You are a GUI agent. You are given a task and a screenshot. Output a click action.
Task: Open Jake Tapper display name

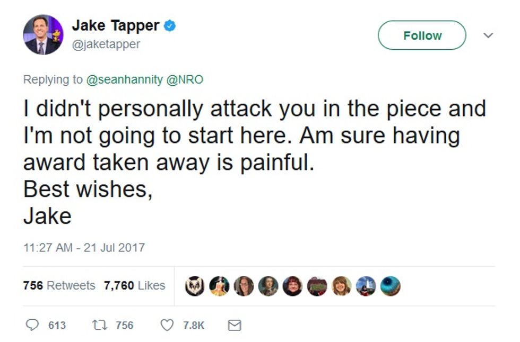click(116, 25)
